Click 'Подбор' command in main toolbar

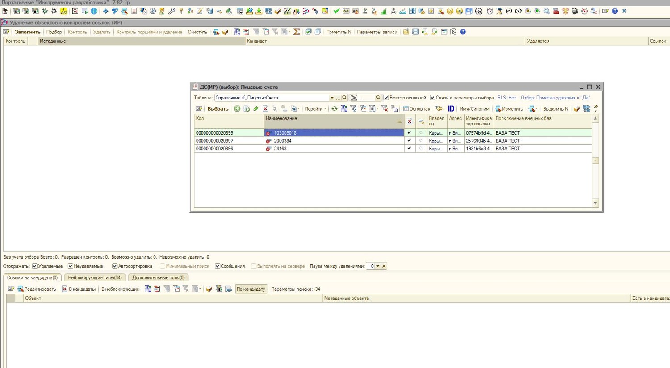coord(54,32)
